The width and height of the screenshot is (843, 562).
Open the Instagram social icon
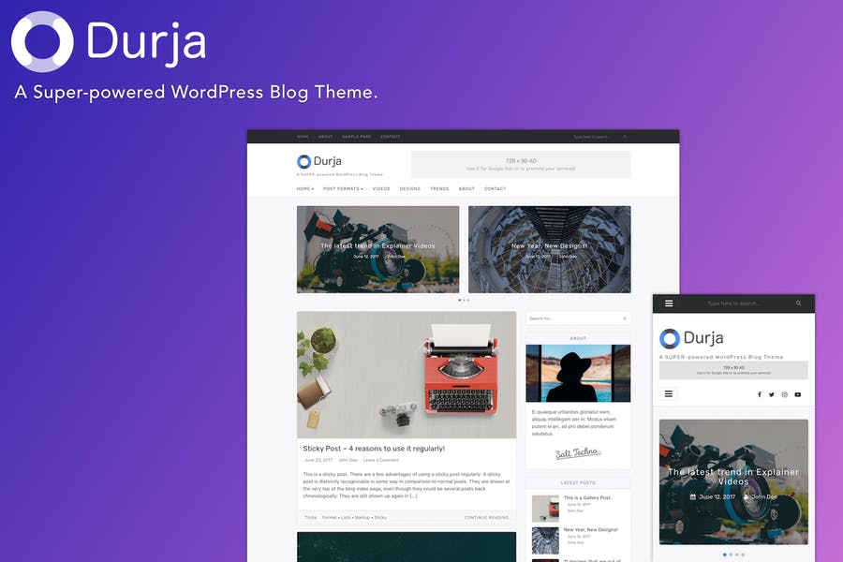click(x=784, y=394)
